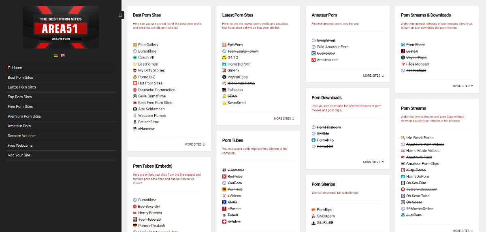Open the HomeDoPorn link in Latest Sites
This screenshot has height=232, width=486.
[x=239, y=64]
